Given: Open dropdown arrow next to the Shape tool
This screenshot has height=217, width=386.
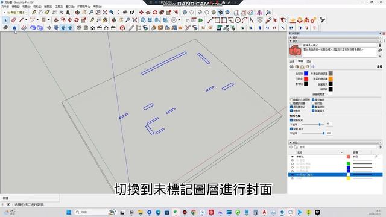Looking at the screenshot, I should 49,20.
